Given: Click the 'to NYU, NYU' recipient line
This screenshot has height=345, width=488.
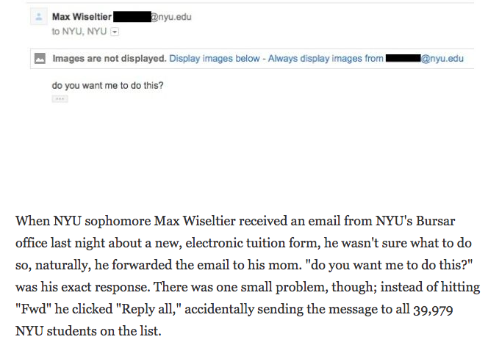Looking at the screenshot, I should tap(79, 32).
